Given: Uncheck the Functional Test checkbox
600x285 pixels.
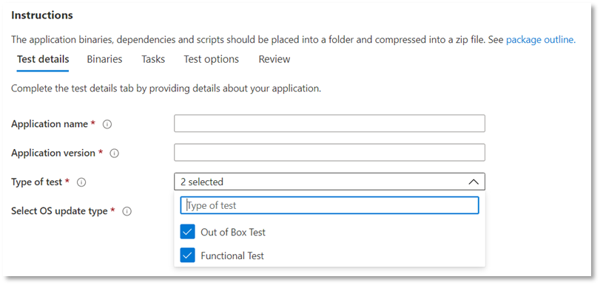Looking at the screenshot, I should click(x=187, y=255).
